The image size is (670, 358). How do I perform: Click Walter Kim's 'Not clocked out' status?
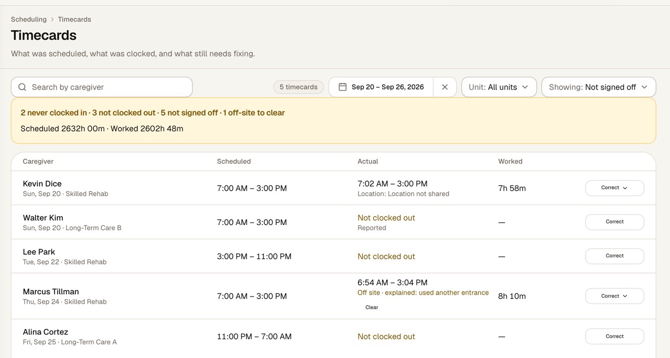coord(386,218)
